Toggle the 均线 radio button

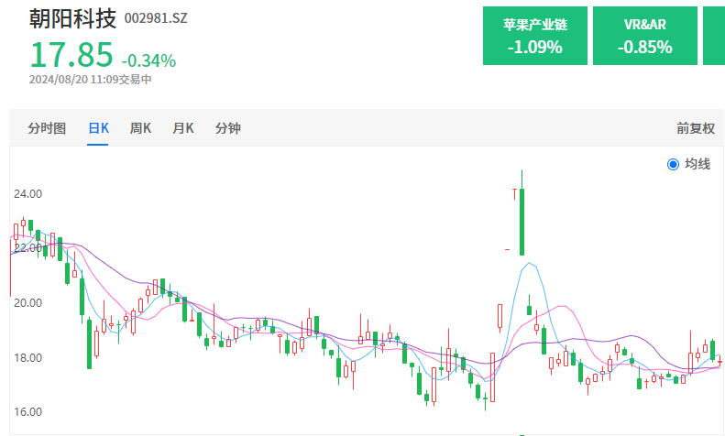673,164
